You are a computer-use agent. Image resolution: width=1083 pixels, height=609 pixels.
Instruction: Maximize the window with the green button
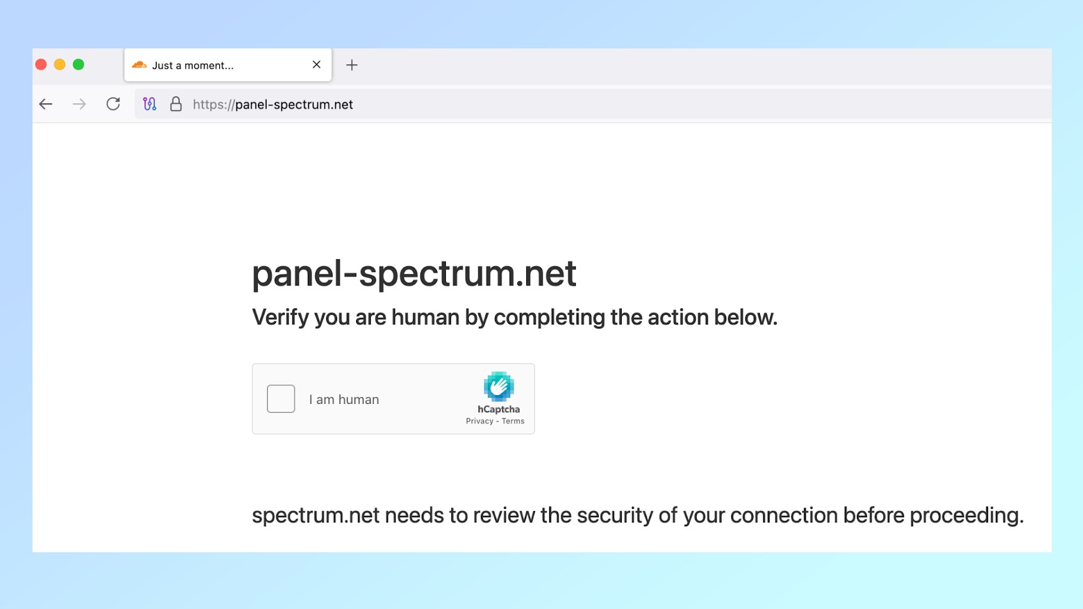point(78,64)
